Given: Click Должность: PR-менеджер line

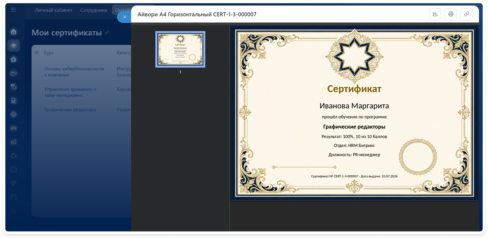Looking at the screenshot, I should click(354, 155).
